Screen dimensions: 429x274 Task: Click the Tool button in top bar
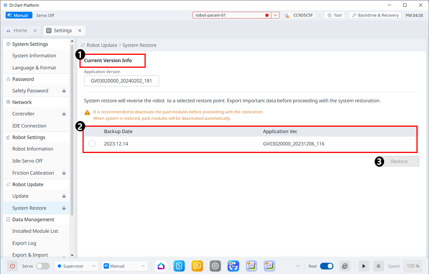tap(334, 15)
